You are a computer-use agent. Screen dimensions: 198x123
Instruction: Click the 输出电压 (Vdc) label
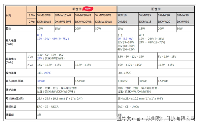(x=11, y=61)
